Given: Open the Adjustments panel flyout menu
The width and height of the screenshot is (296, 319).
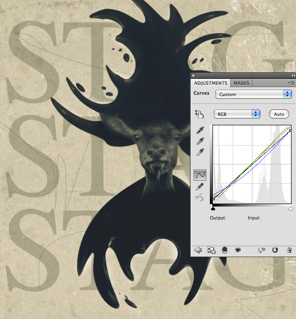Looking at the screenshot, I should pyautogui.click(x=291, y=83).
